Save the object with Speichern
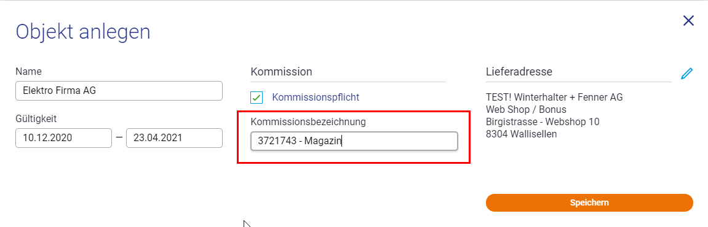 click(x=589, y=202)
